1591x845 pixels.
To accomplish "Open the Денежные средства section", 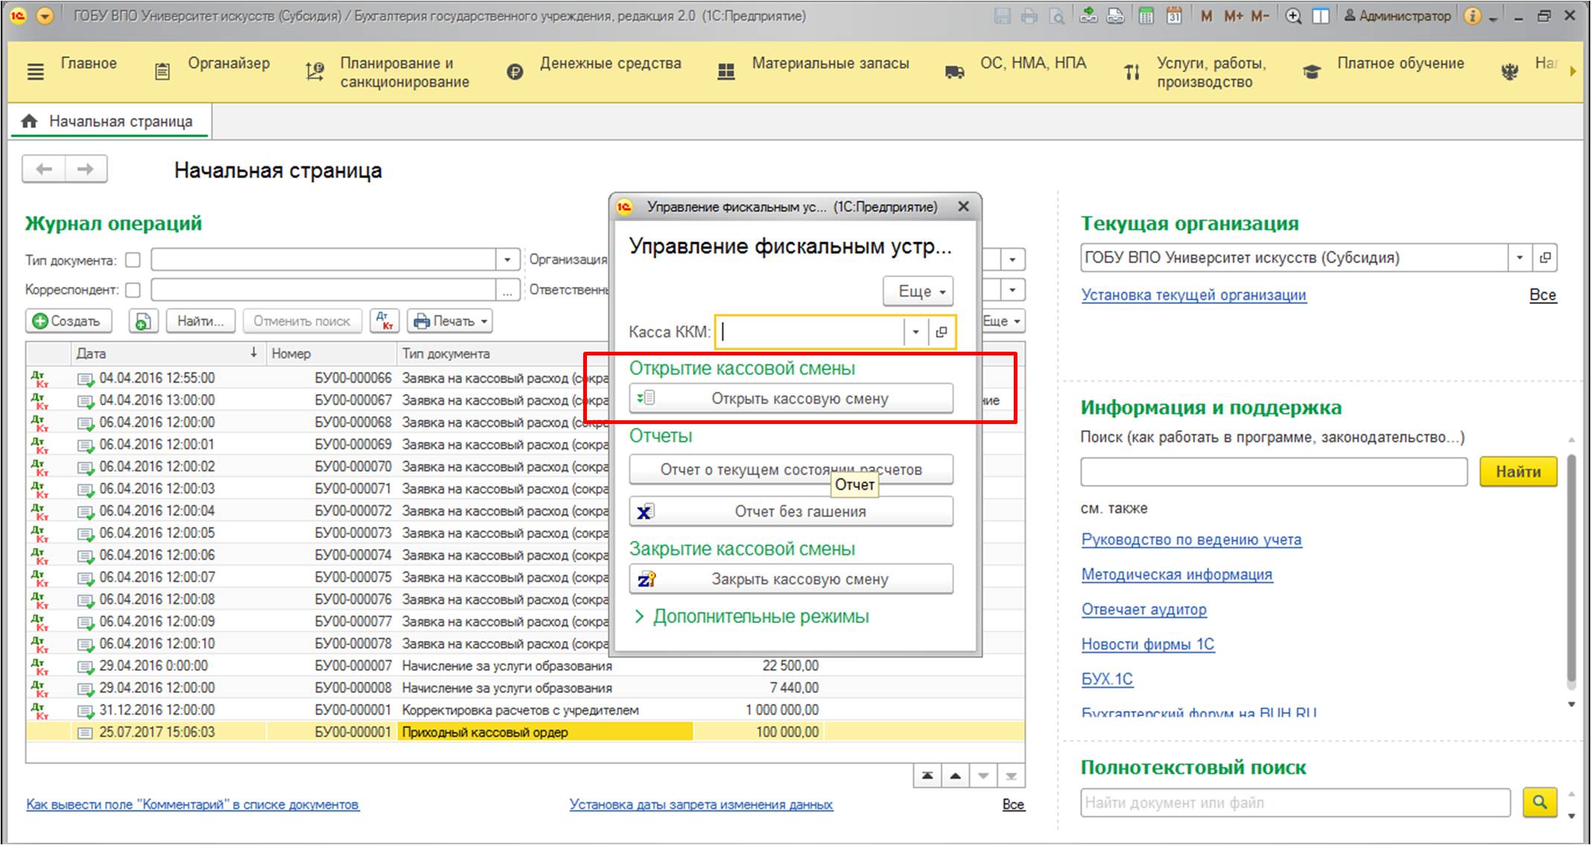I will coord(611,63).
